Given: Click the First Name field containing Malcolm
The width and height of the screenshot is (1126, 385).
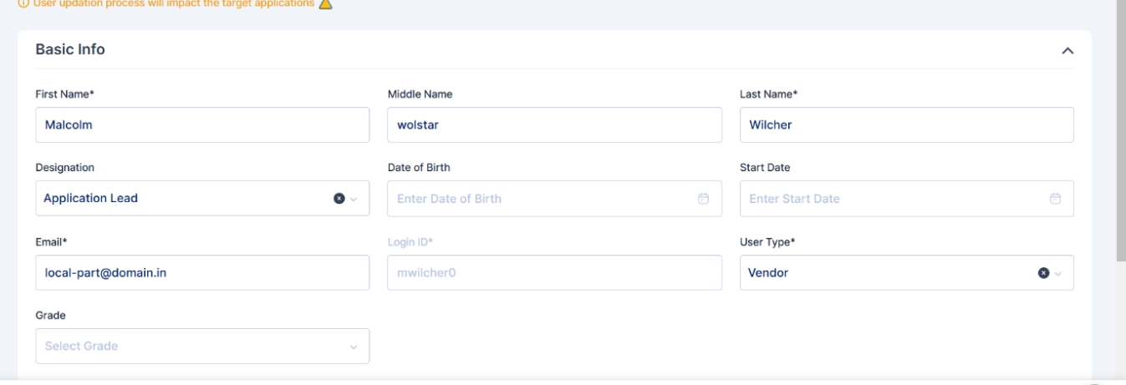Looking at the screenshot, I should [202, 125].
